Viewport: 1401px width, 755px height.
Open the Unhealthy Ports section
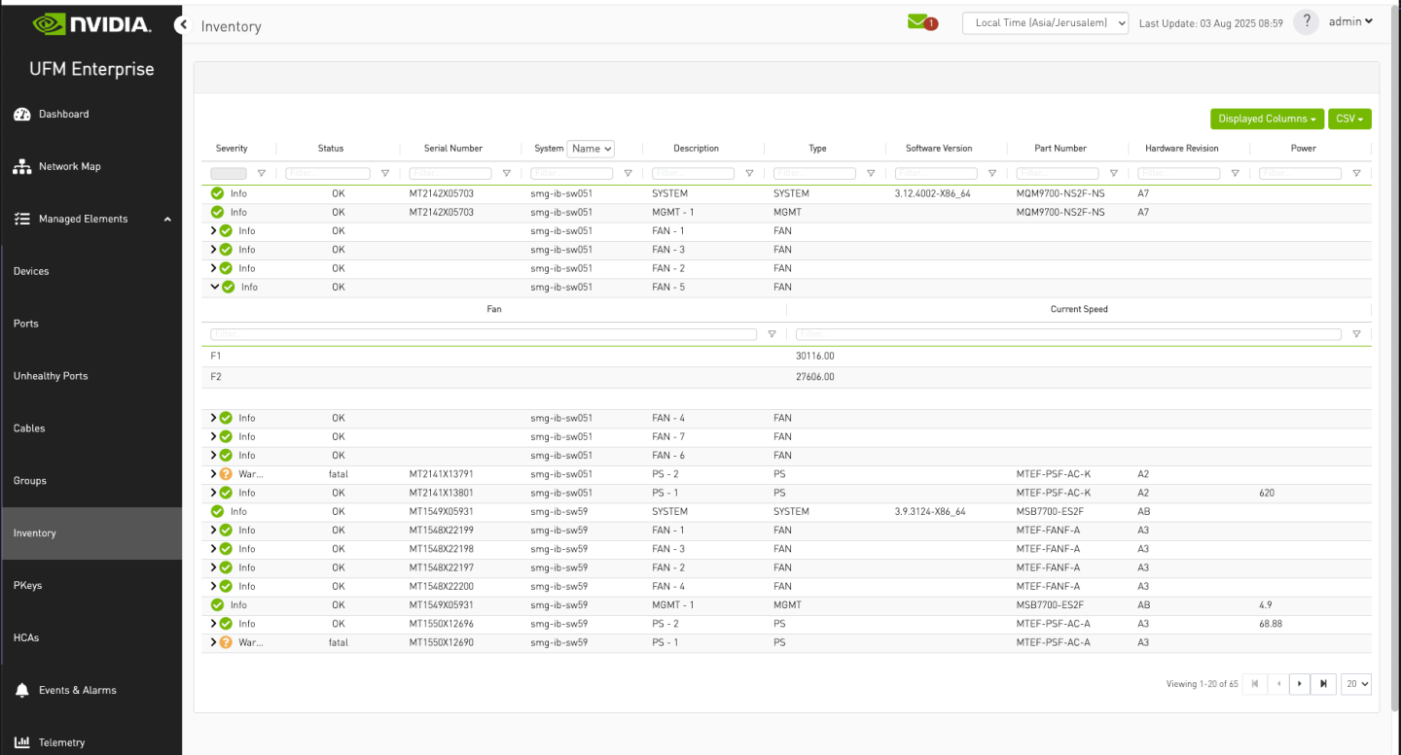(x=50, y=376)
